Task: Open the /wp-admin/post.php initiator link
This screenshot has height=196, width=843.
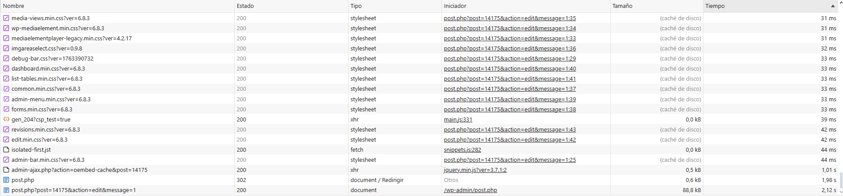Action: pos(470,190)
